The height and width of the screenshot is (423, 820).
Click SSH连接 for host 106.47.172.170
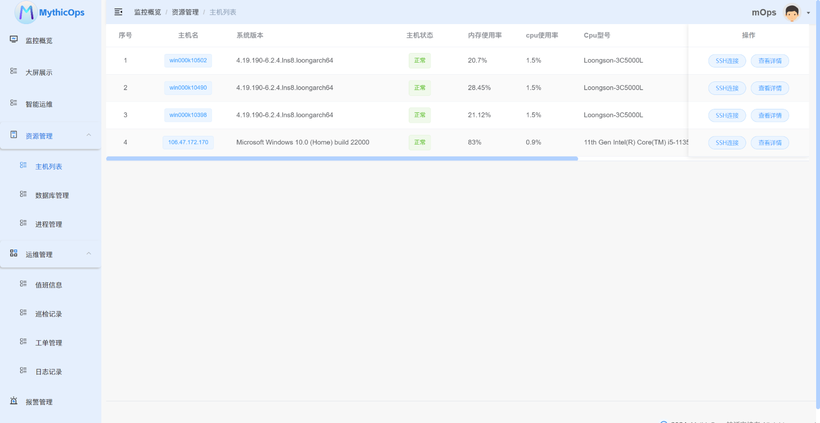(727, 143)
